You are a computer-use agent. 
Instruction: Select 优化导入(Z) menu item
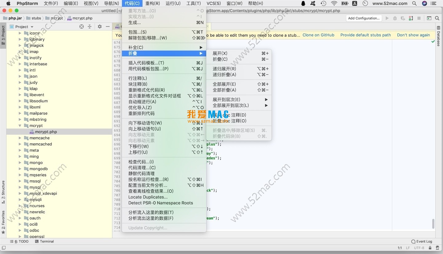164,108
